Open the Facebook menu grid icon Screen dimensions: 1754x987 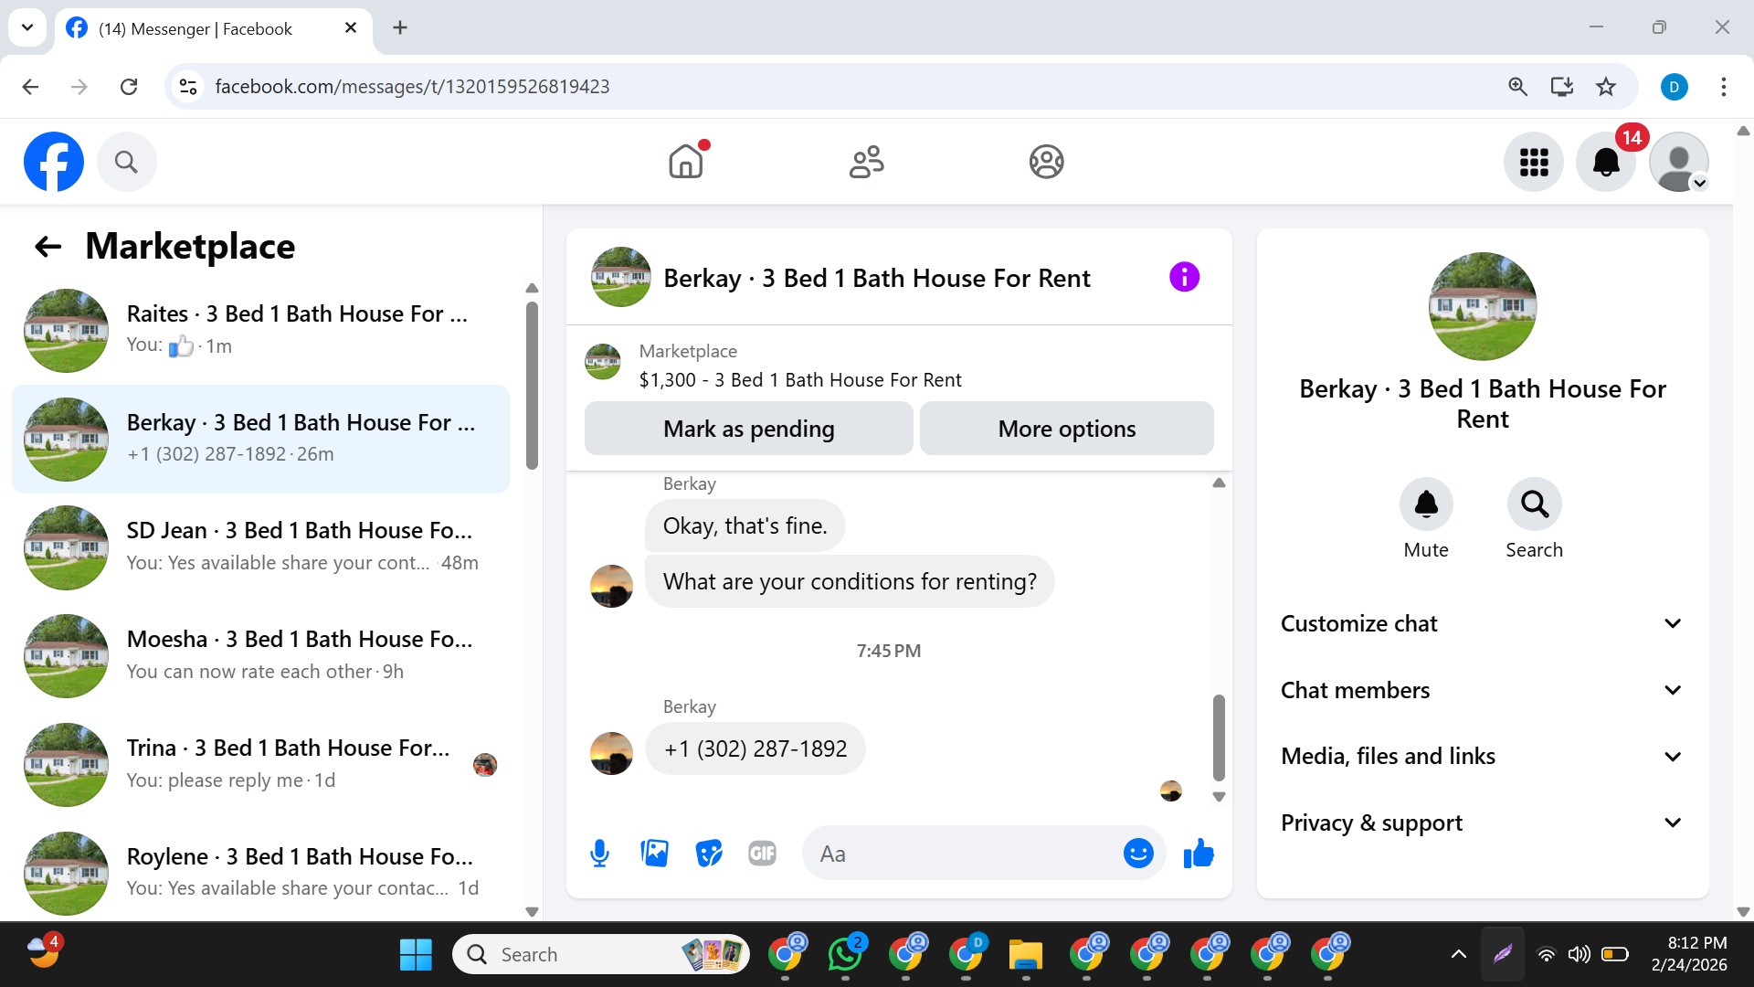pyautogui.click(x=1534, y=162)
